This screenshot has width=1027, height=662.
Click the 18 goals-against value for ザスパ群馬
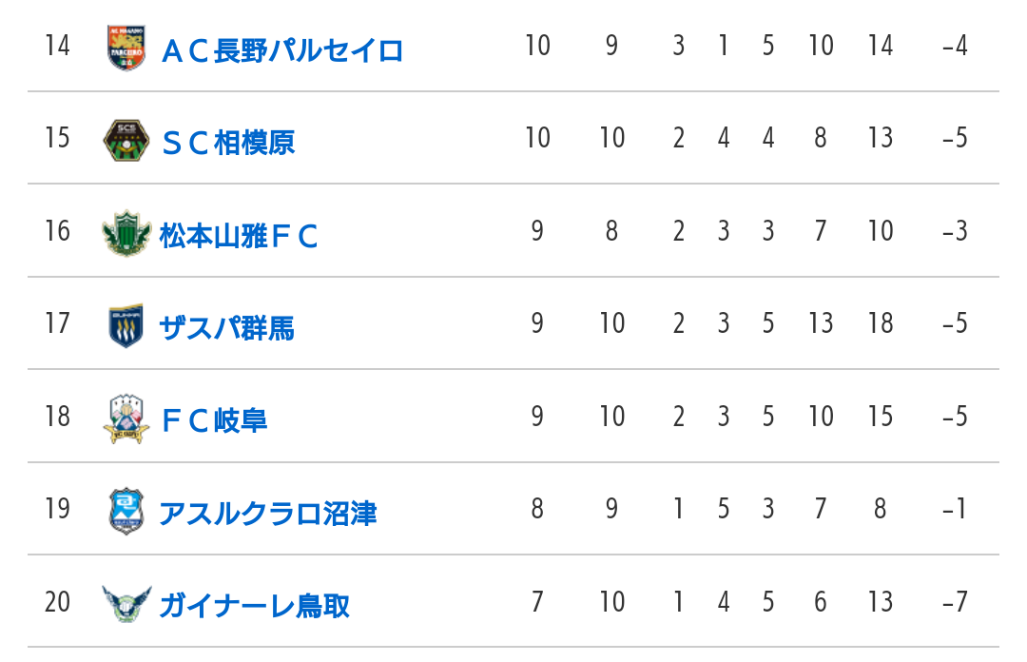click(881, 323)
